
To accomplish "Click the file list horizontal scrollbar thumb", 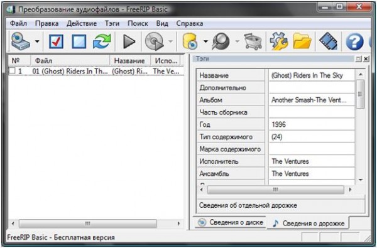I will pyautogui.click(x=87, y=224).
